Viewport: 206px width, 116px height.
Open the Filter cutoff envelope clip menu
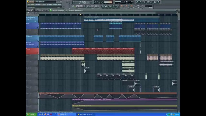point(40,93)
